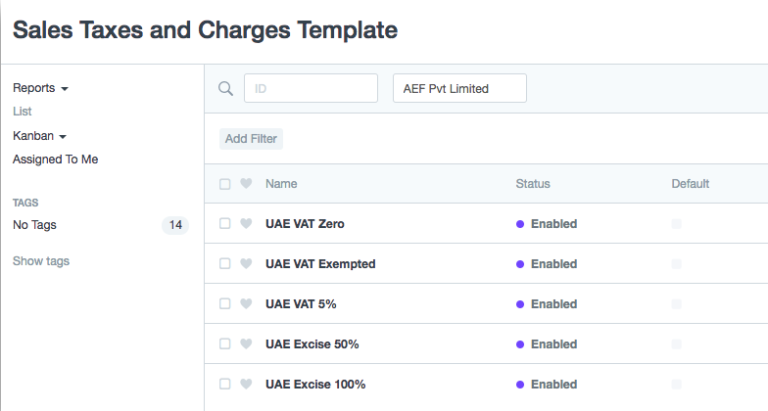Click heart icon beside UAE VAT 5%

246,303
